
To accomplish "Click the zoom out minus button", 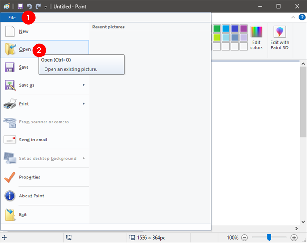I will 244,238.
